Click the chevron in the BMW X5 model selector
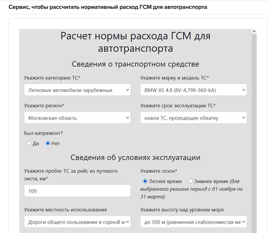268x233 pixels. point(243,90)
